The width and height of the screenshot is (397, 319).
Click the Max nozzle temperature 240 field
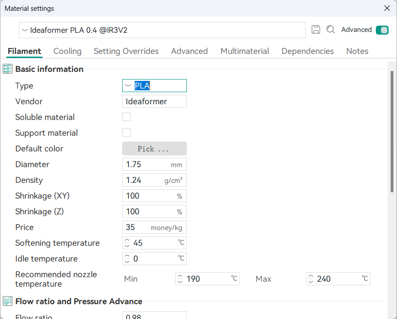point(338,279)
